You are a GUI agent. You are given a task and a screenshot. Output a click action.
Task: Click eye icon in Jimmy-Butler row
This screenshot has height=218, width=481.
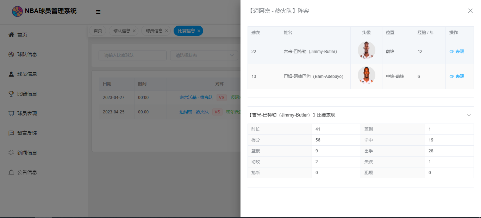coord(452,52)
